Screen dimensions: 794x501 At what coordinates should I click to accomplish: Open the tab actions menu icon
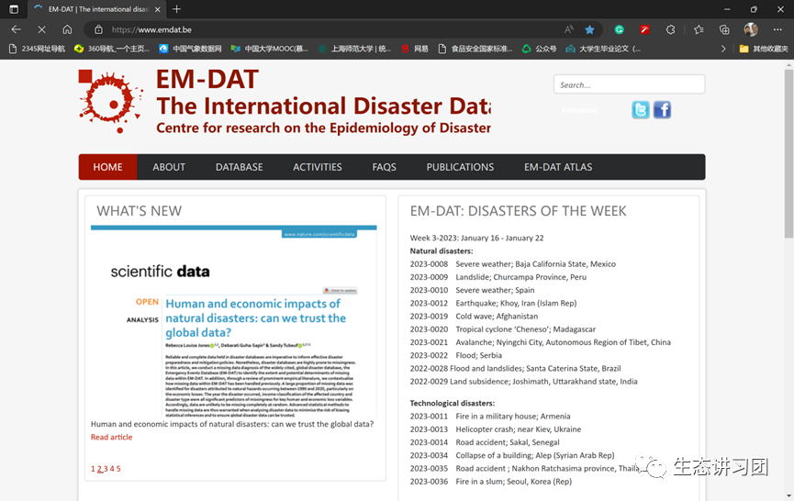pos(14,9)
